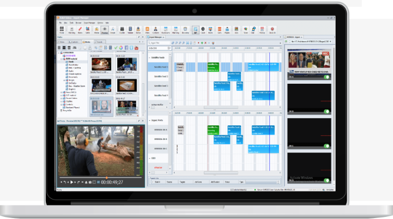Image resolution: width=393 pixels, height=219 pixels.
Task: Click the color wheel icon in media toolbar
Action: (x=121, y=47)
